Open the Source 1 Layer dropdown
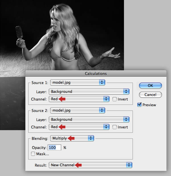This screenshot has width=171, height=176. (x=89, y=91)
